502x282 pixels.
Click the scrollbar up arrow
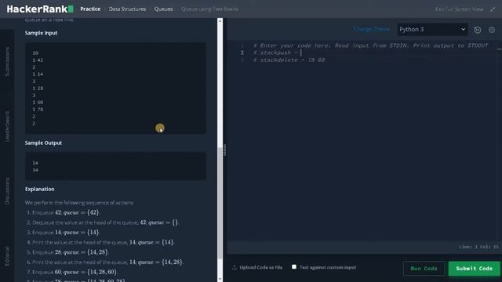220,21
